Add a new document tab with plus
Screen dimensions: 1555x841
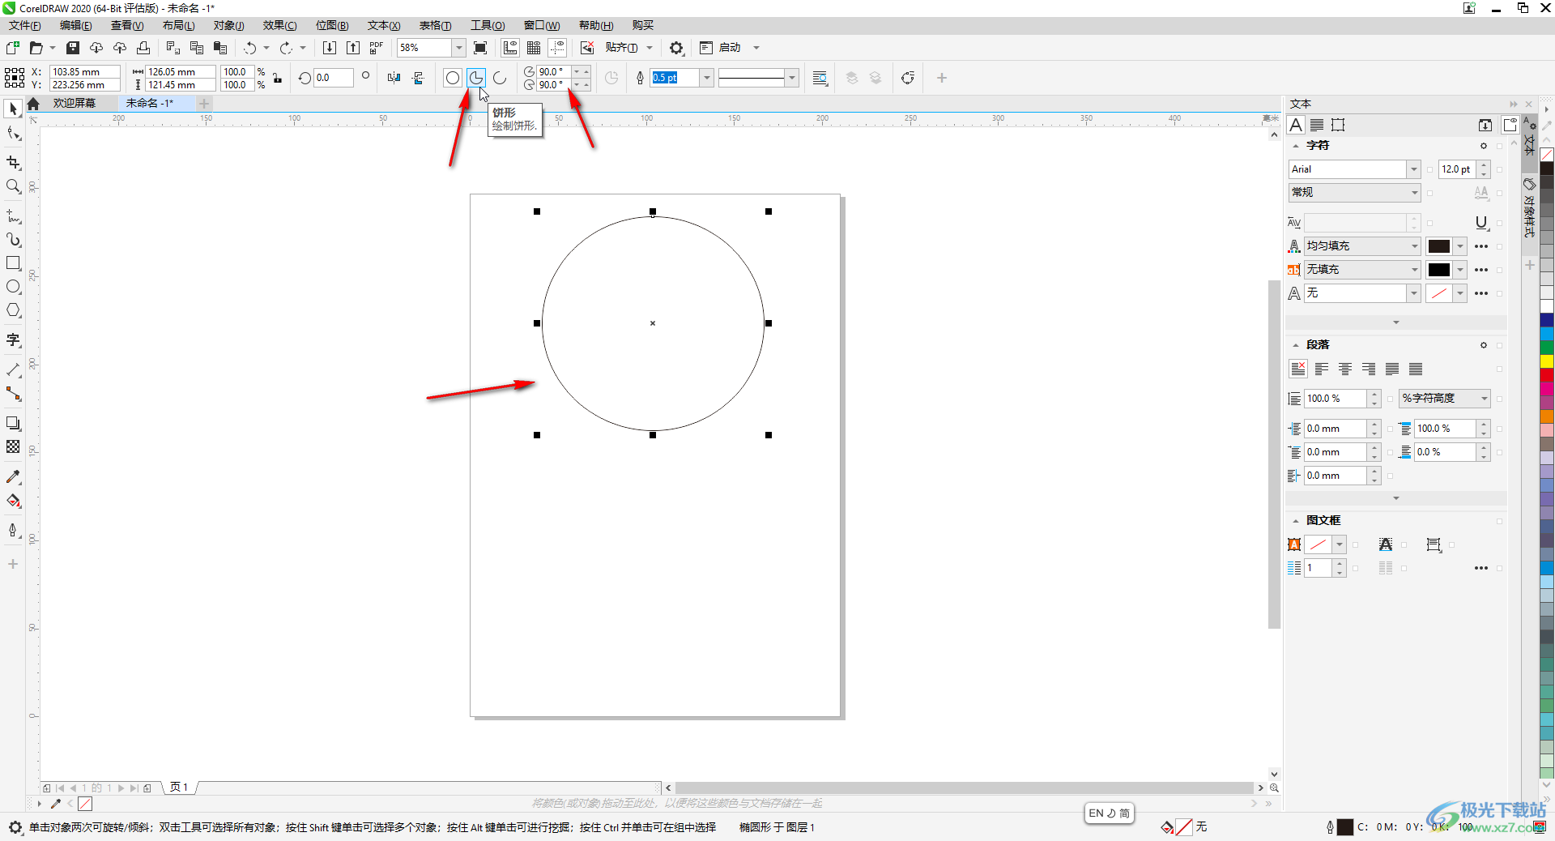[x=204, y=104]
